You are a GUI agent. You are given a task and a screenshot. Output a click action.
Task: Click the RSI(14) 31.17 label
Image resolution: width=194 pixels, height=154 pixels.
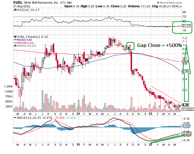(28, 10)
